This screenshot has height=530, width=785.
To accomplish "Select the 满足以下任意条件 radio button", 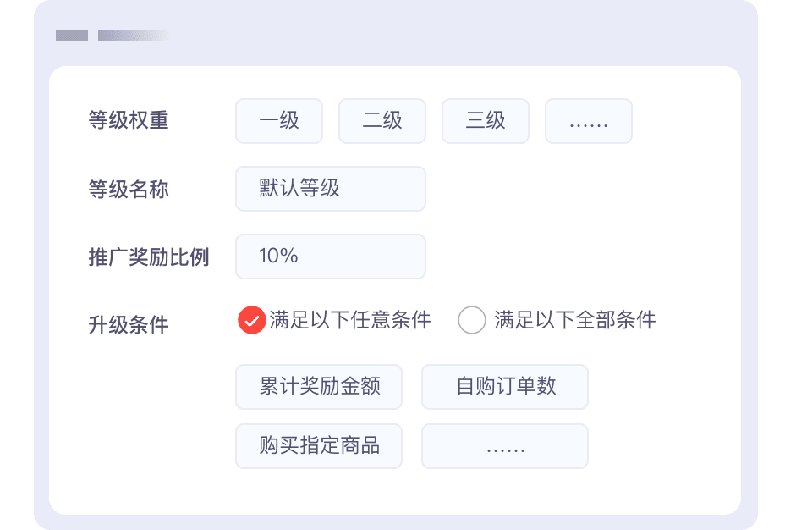I will (x=349, y=320).
